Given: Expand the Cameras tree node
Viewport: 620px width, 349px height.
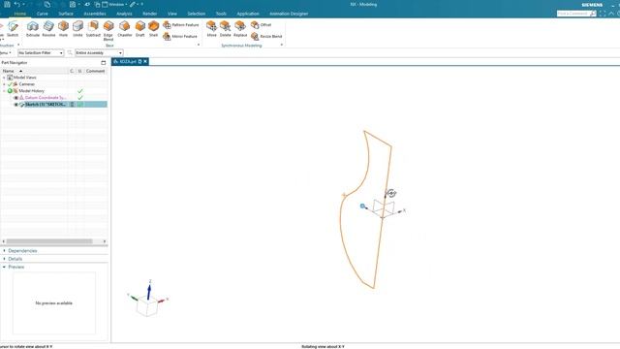Looking at the screenshot, I should 4,84.
